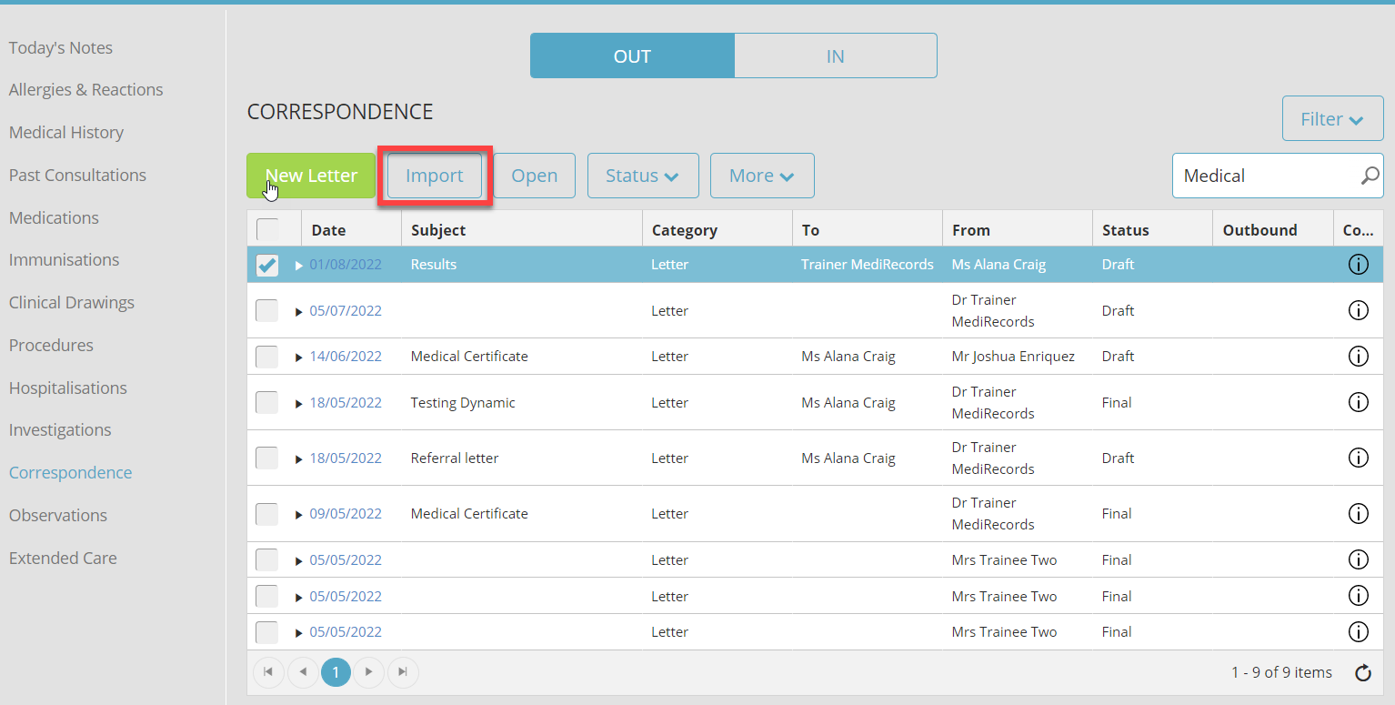Expand the 14/06/2022 Medical Certificate row

coord(298,358)
